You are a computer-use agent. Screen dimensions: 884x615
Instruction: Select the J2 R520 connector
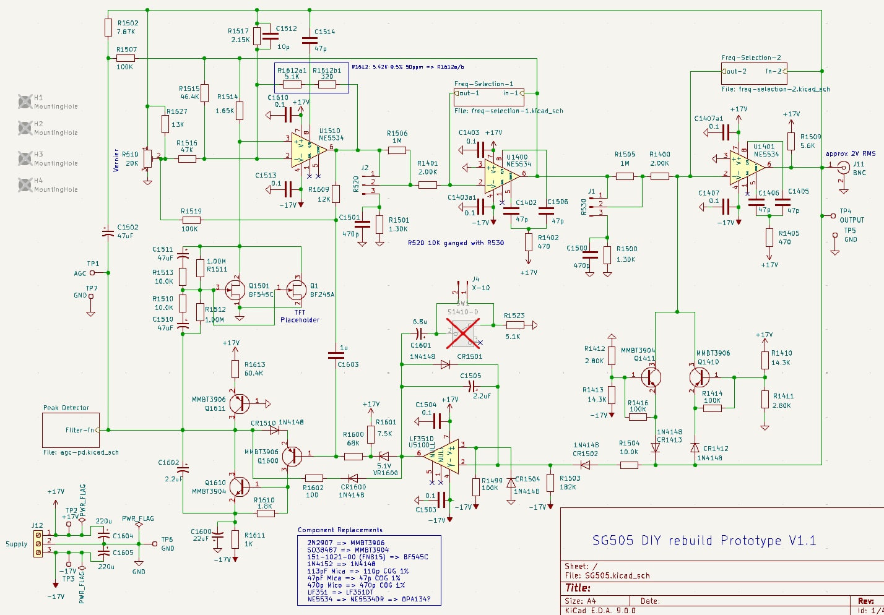tap(371, 184)
